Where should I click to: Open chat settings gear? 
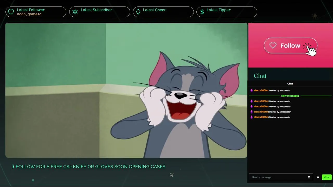318,177
